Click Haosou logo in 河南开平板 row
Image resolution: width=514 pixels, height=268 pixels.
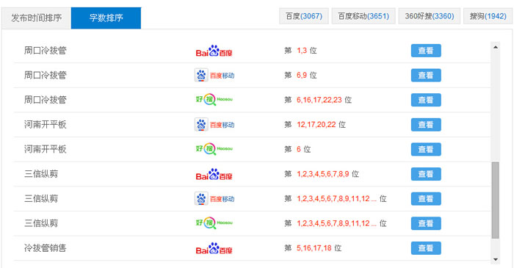click(214, 149)
